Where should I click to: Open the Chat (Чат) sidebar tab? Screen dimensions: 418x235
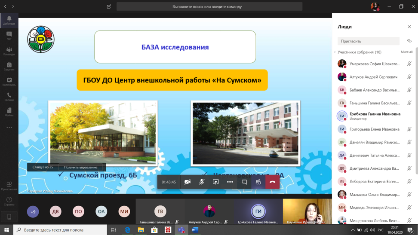click(9, 36)
